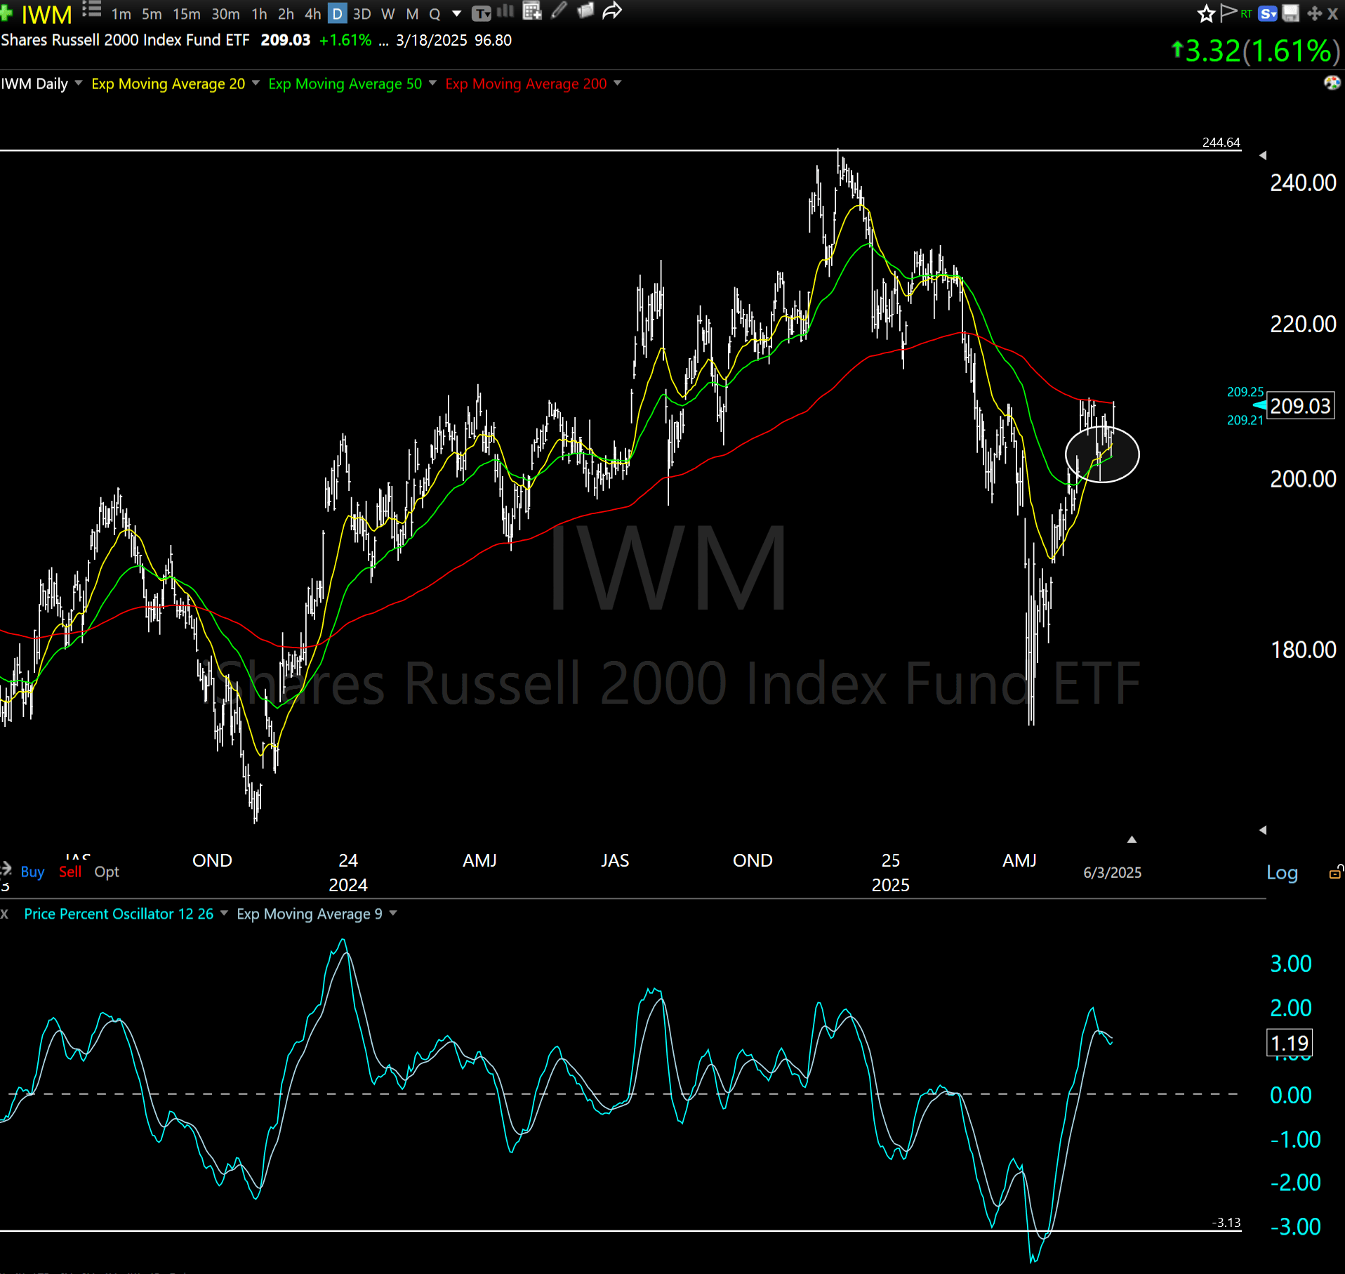Open the IWM Daily dropdown arrow

[x=78, y=84]
